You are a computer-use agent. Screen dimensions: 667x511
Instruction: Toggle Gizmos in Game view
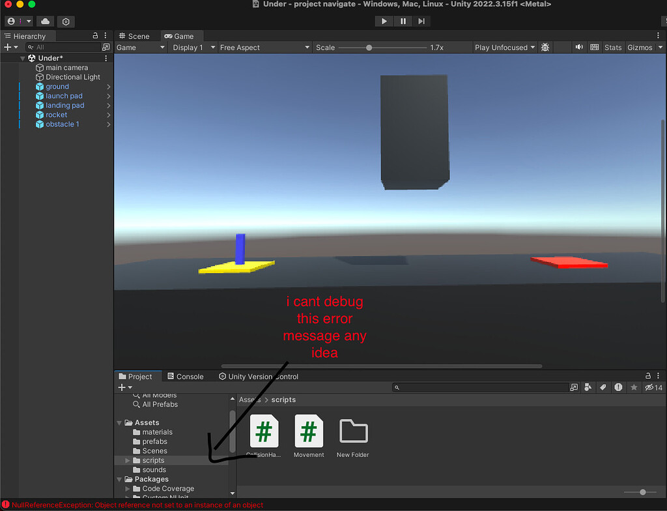click(639, 48)
